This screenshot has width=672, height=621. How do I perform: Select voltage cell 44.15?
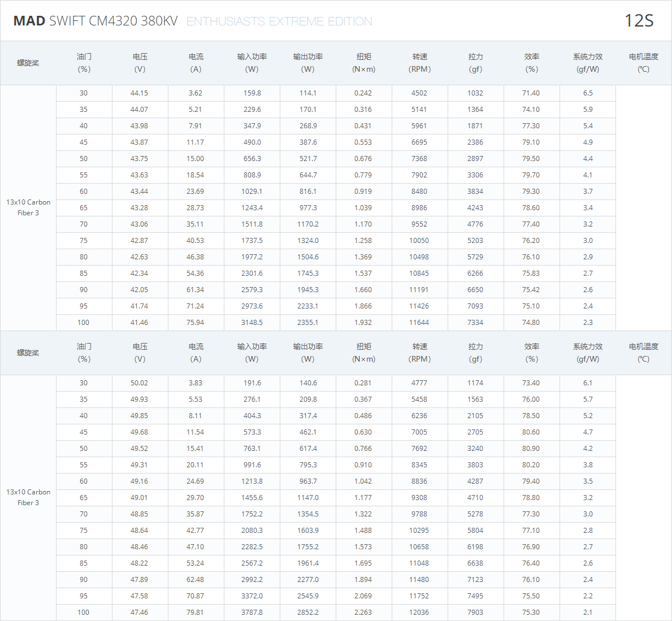click(139, 93)
